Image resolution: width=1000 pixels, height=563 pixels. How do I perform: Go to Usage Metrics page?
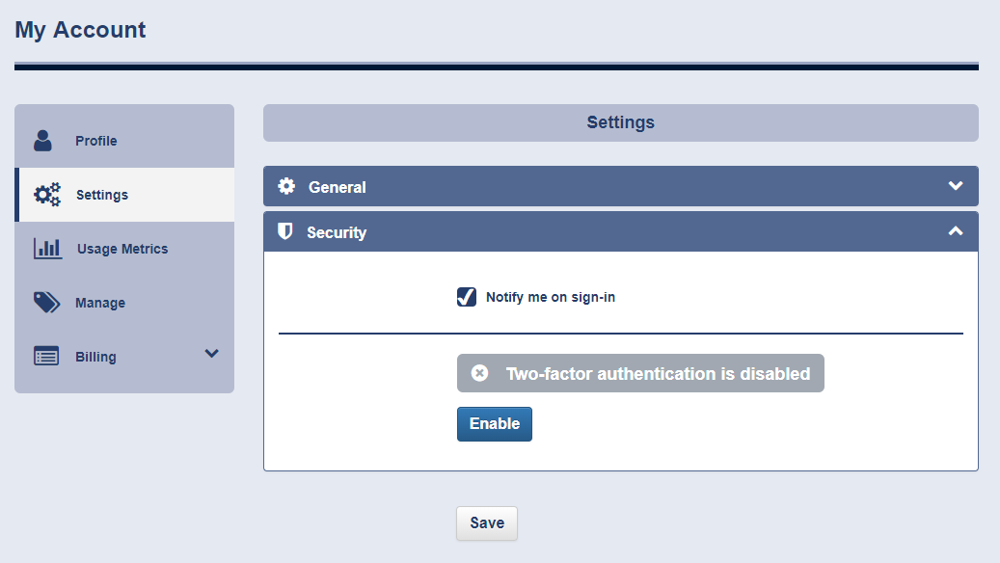point(124,249)
